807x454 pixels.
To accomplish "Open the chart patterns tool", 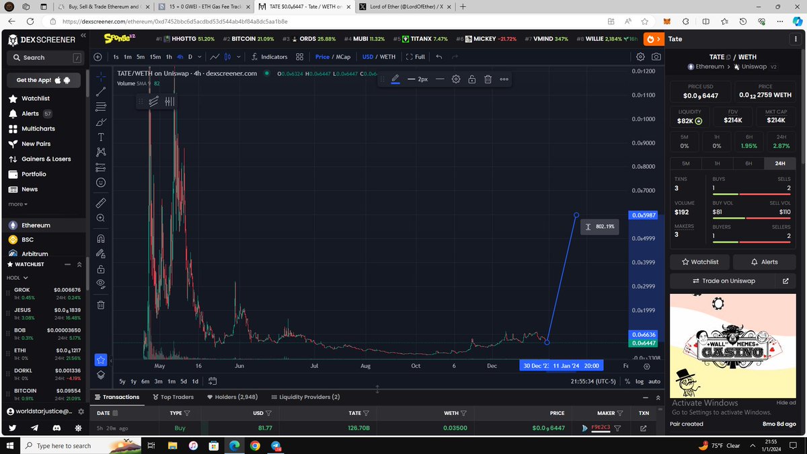I will 101,152.
